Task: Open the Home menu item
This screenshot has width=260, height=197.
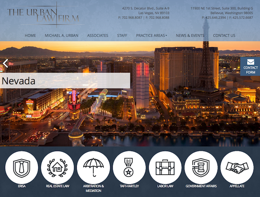Action: (x=30, y=36)
